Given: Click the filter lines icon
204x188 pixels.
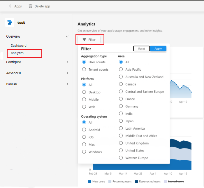Looking at the screenshot, I should point(84,39).
